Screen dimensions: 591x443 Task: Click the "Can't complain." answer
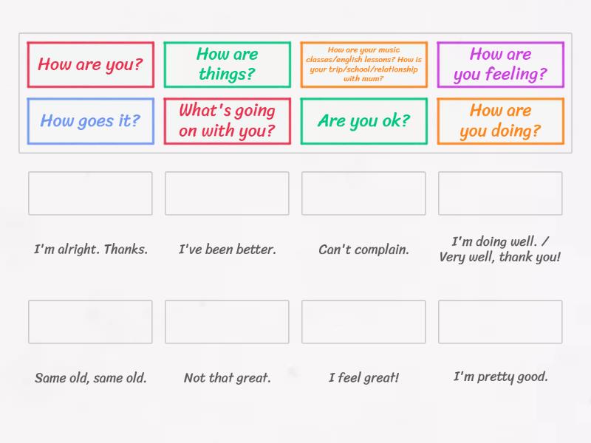(x=363, y=250)
